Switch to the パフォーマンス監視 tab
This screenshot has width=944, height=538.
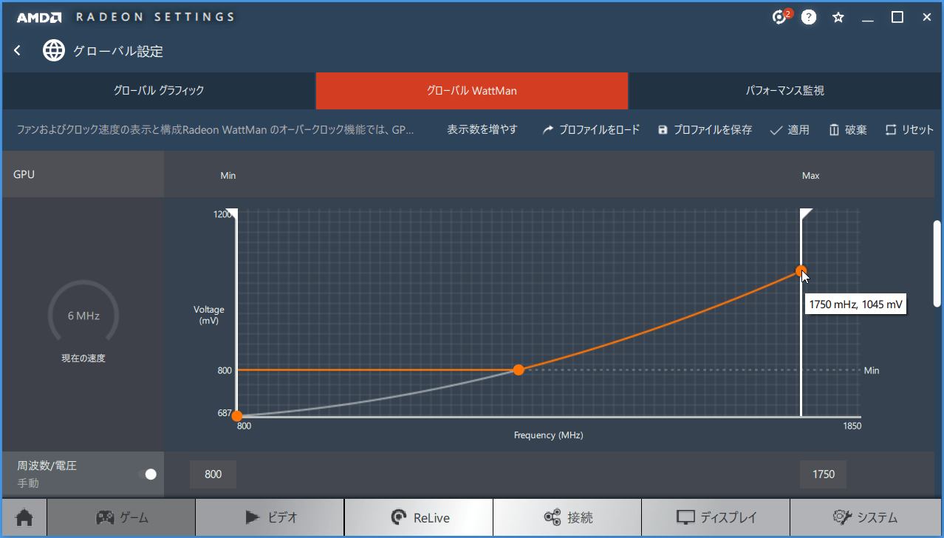pos(785,91)
